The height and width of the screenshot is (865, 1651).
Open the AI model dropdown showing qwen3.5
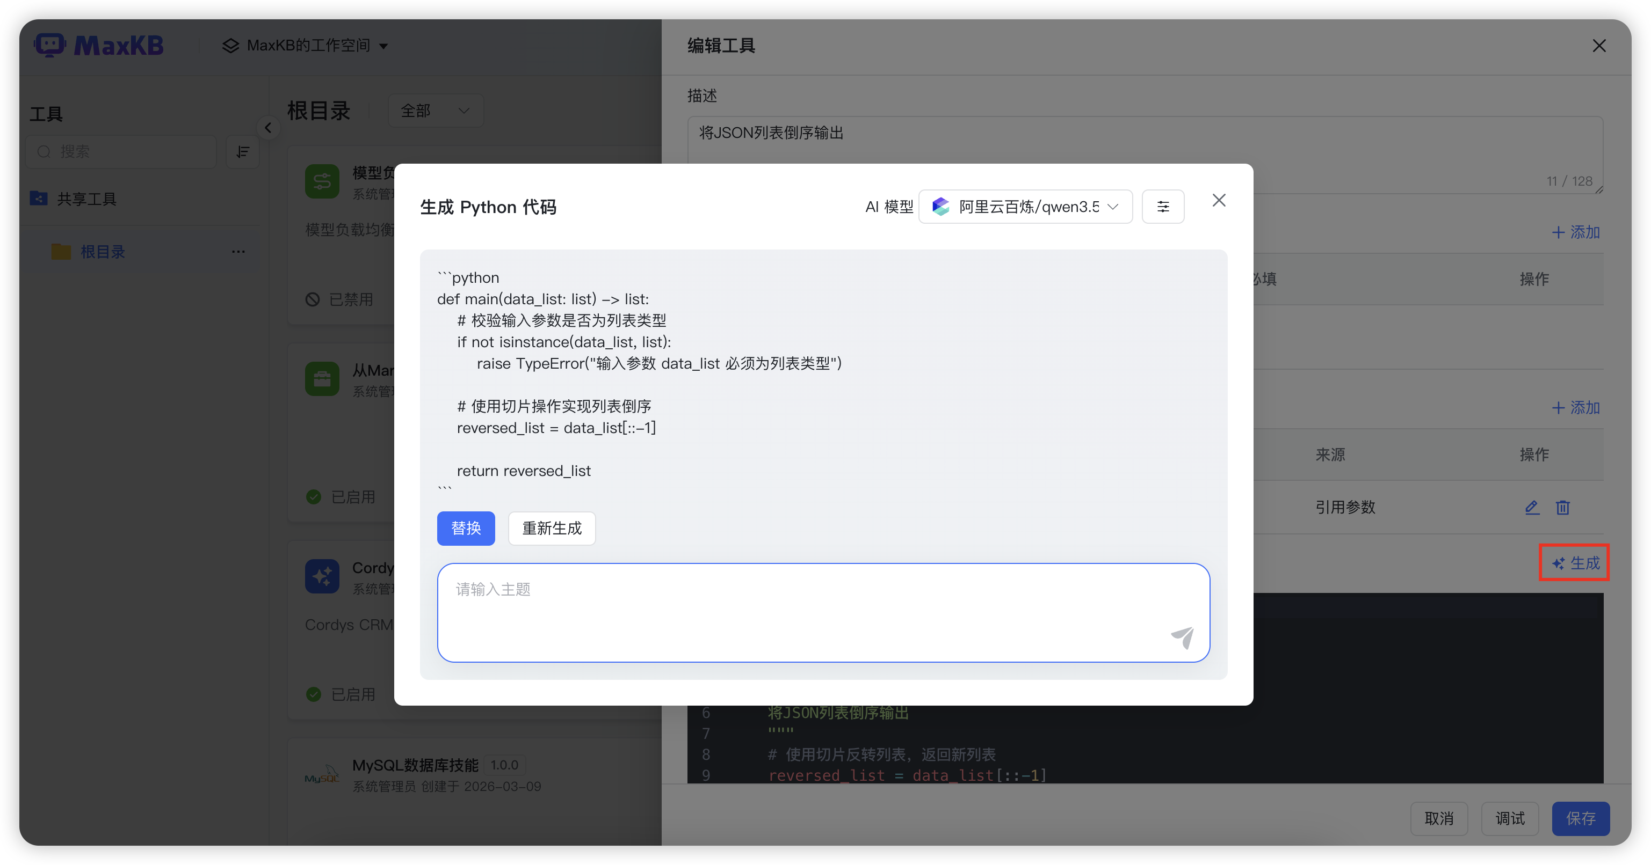click(x=1025, y=206)
